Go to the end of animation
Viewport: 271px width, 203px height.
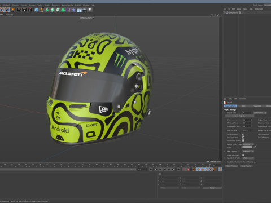178,170
